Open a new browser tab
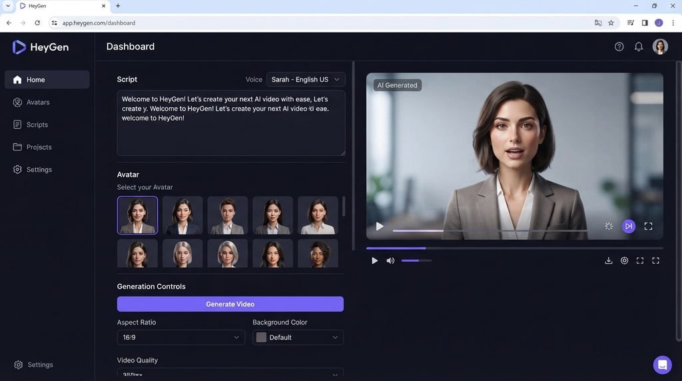Viewport: 682px width, 381px height. (118, 5)
